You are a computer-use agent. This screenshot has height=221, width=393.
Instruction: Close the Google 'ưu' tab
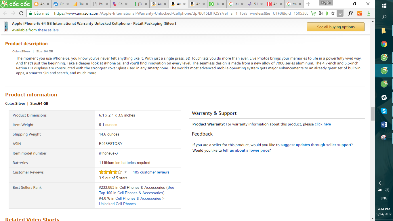pos(242,4)
